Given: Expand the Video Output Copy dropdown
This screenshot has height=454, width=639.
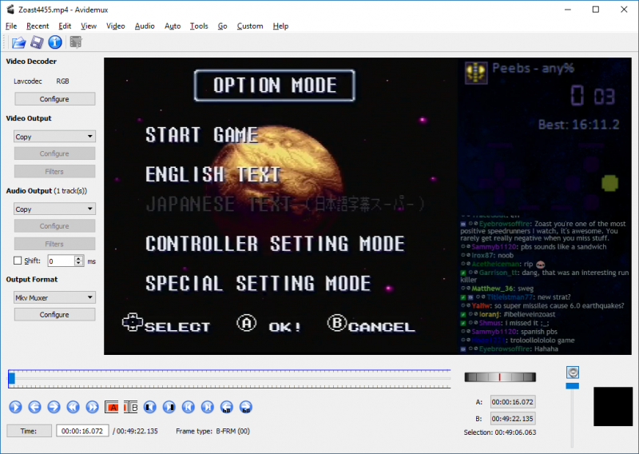Looking at the screenshot, I should coord(54,136).
